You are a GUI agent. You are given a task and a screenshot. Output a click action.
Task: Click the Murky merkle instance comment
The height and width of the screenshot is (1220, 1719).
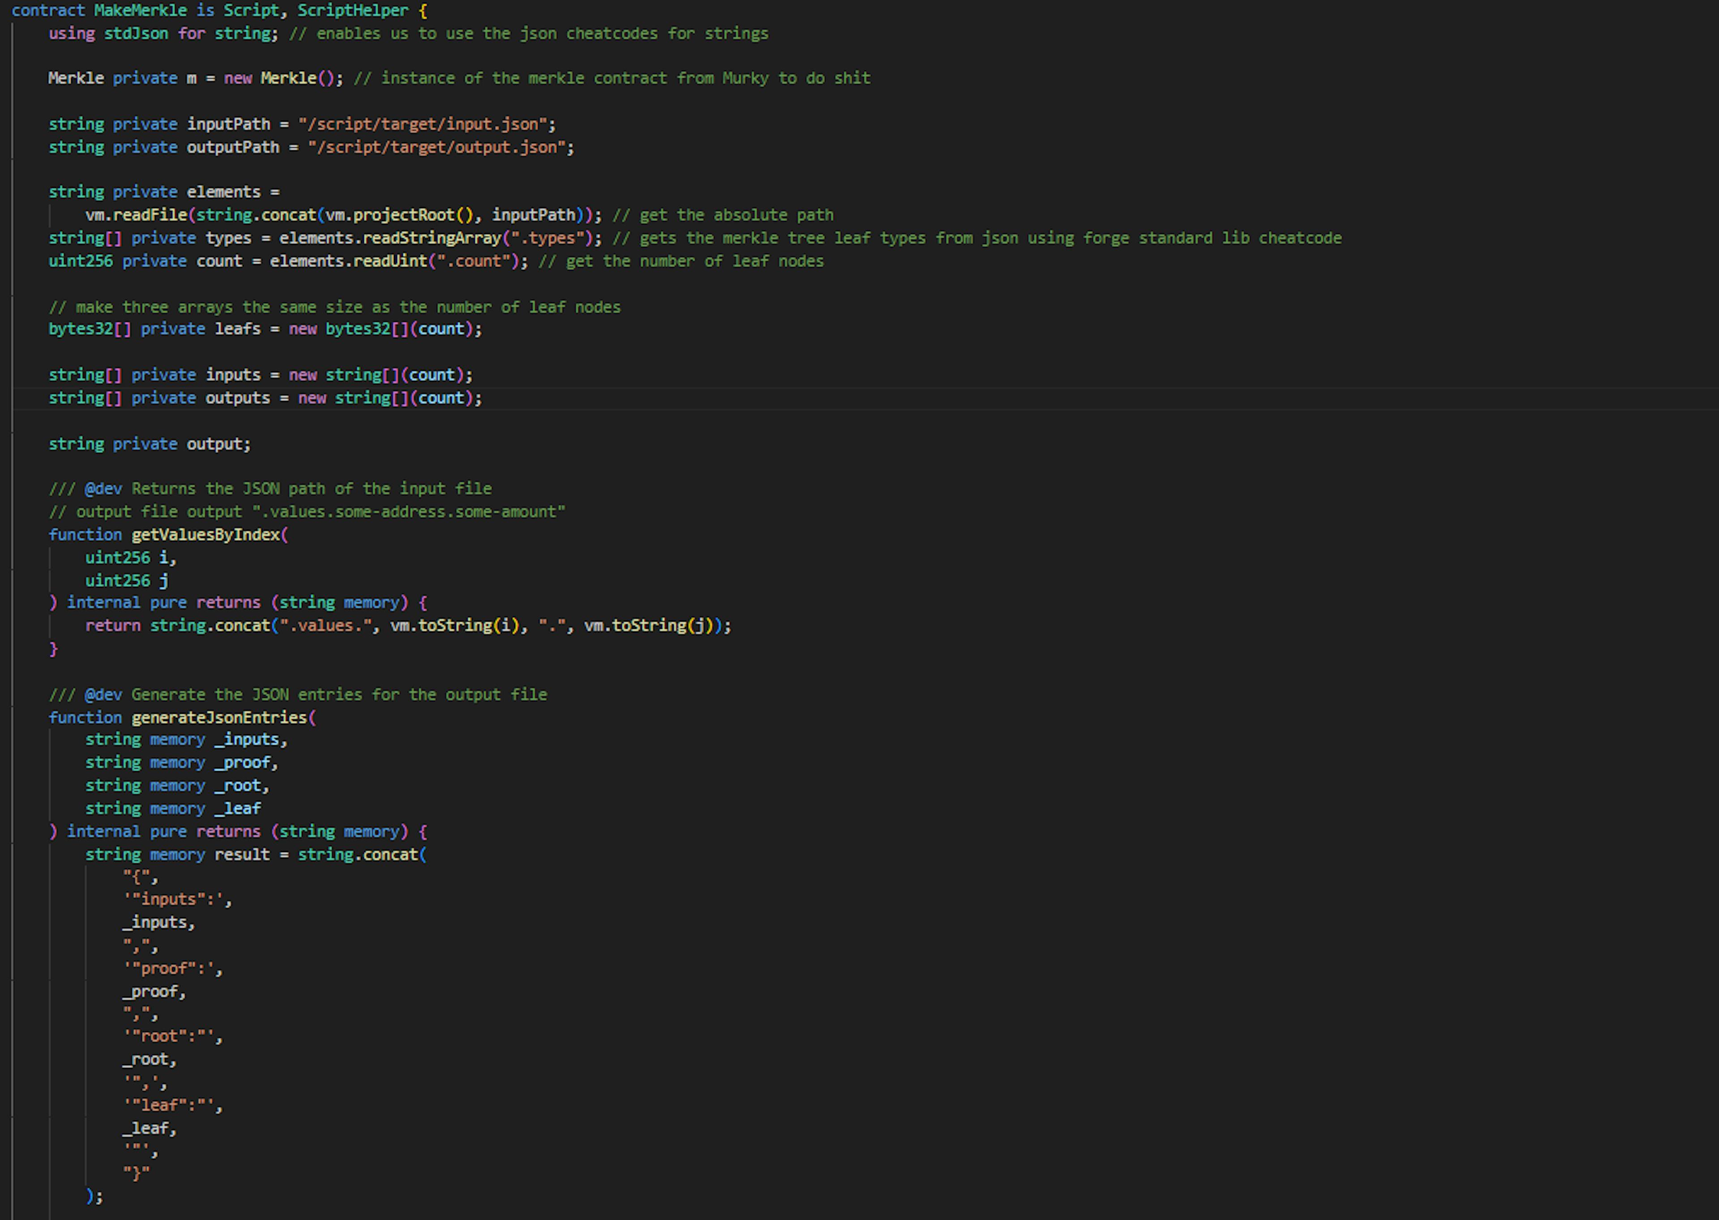point(611,78)
